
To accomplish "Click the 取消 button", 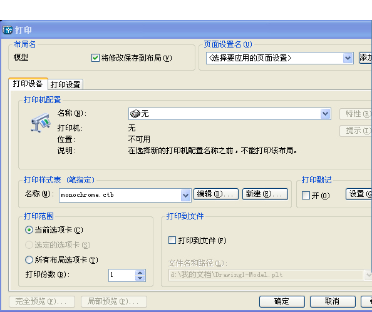I will (x=333, y=301).
